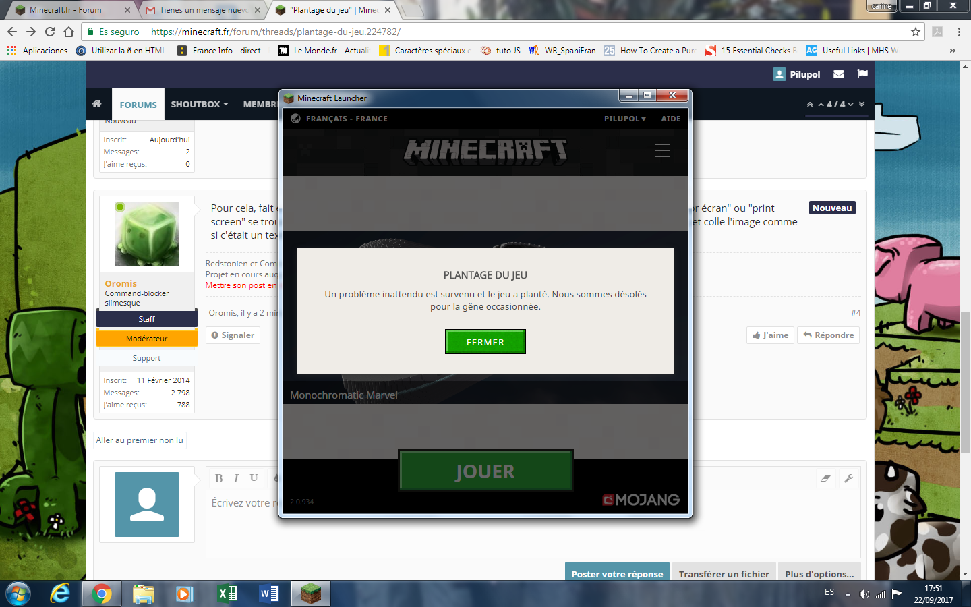Viewport: 971px width, 607px height.
Task: Click Transférer un fichier button
Action: (x=724, y=573)
